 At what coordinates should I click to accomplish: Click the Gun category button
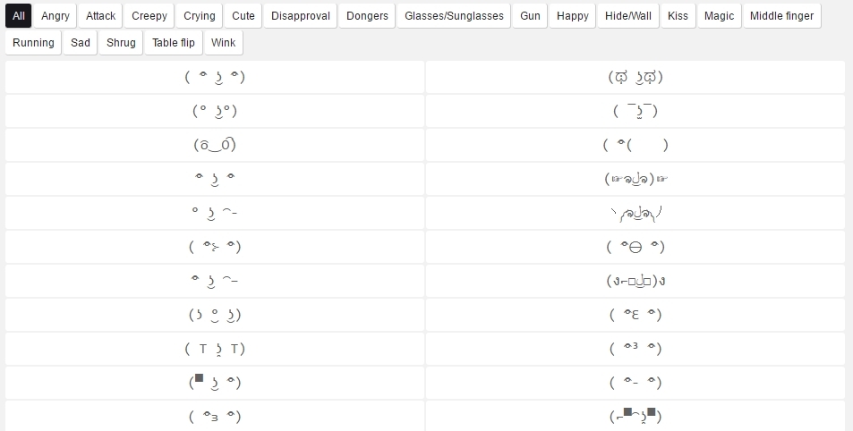coord(531,16)
